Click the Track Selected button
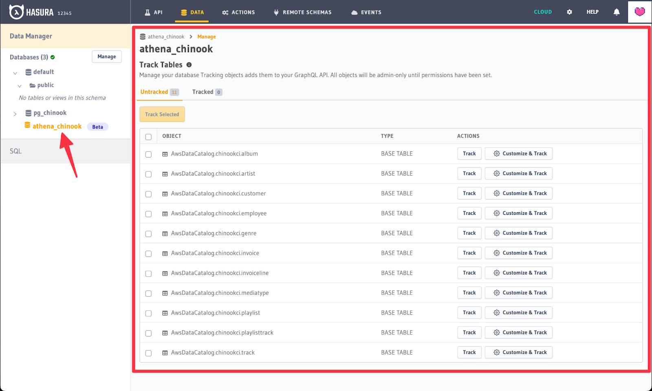Screen dimensions: 652x391 [162, 115]
